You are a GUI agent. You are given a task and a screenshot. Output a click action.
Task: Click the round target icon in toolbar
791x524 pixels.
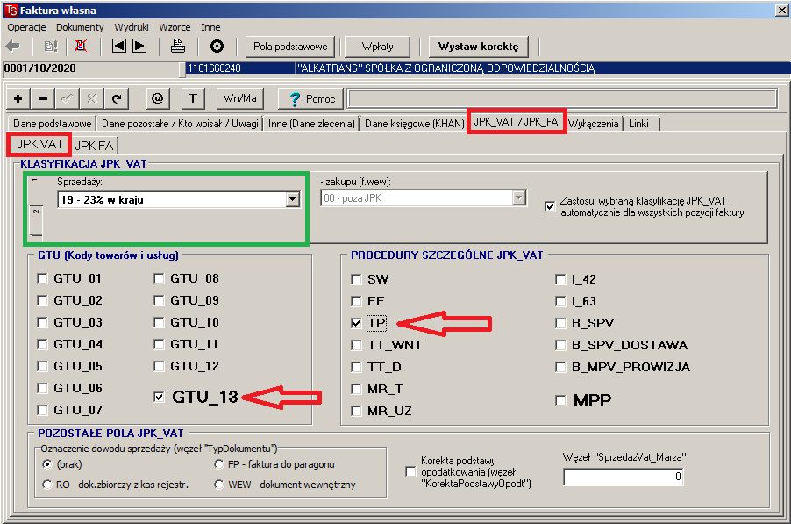[217, 47]
